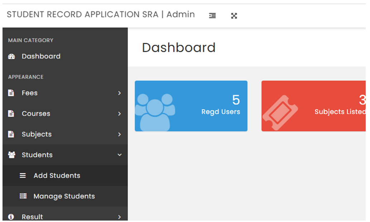This screenshot has height=222, width=370.
Task: Click the Regd Users count 5
Action: pyautogui.click(x=236, y=100)
